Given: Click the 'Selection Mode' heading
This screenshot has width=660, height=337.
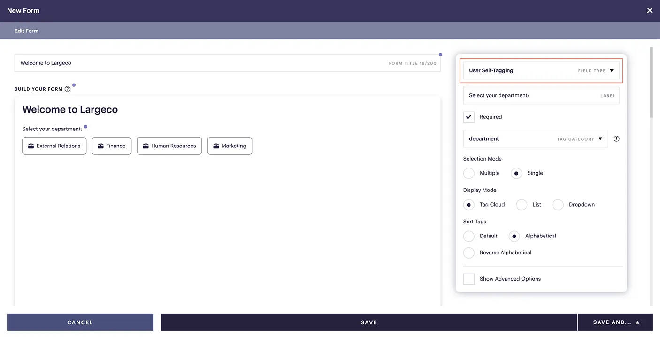Looking at the screenshot, I should click(483, 159).
